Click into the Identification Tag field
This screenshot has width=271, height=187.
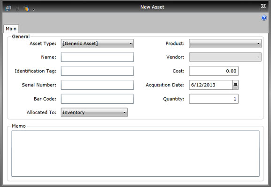(x=97, y=71)
